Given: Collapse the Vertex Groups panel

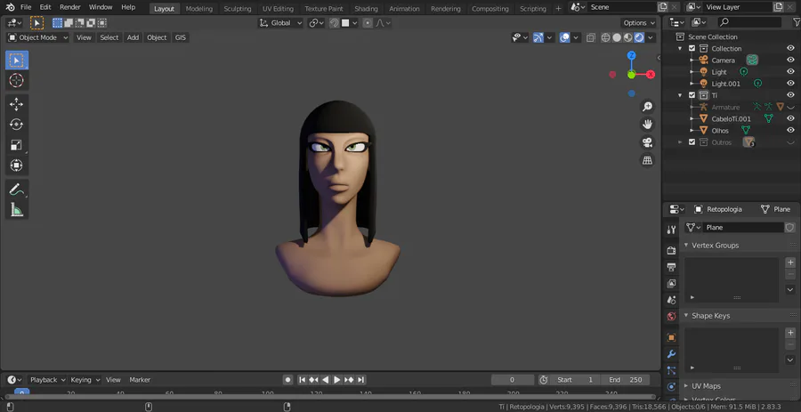Looking at the screenshot, I should click(x=686, y=246).
